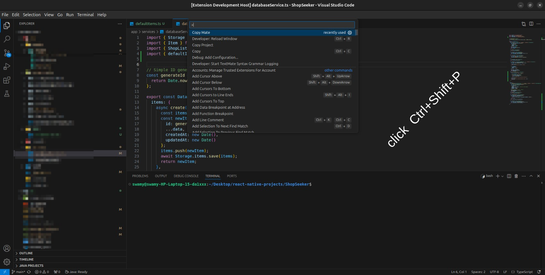545x275 pixels.
Task: Click UTF-8 encoding status item
Action: tap(494, 272)
